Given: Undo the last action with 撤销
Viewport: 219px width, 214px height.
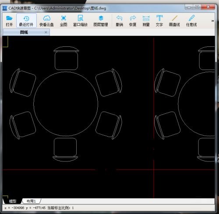Looking at the screenshot, I should coord(120,21).
